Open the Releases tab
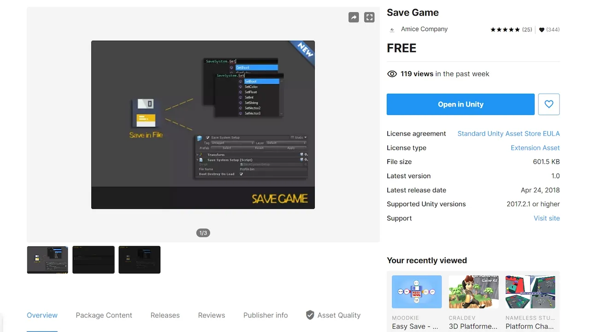This screenshot has height=332, width=590. [x=165, y=315]
